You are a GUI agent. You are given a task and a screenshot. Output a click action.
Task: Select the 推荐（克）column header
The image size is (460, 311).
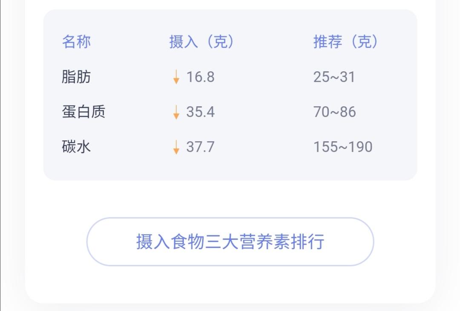pos(345,42)
